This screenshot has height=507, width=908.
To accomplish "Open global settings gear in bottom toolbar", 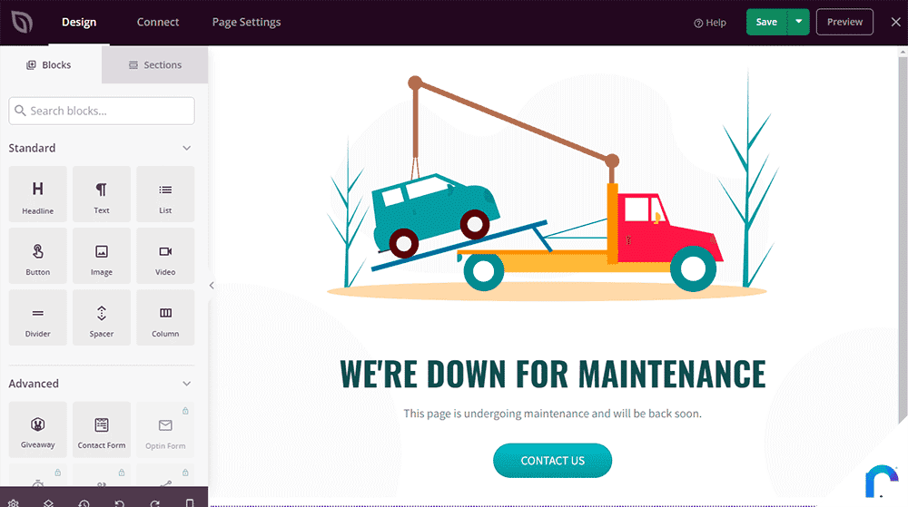I will pyautogui.click(x=14, y=503).
